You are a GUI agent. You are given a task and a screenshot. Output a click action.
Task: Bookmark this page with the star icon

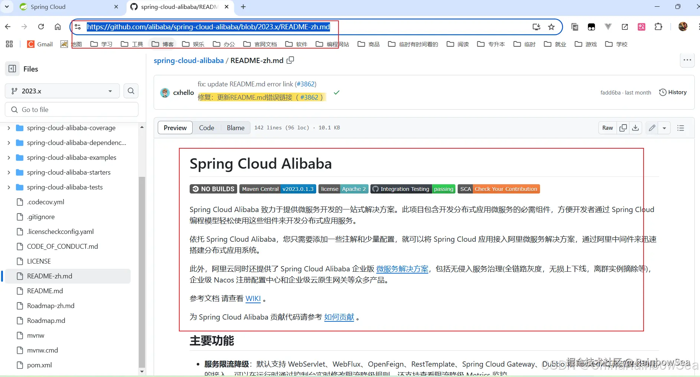552,27
